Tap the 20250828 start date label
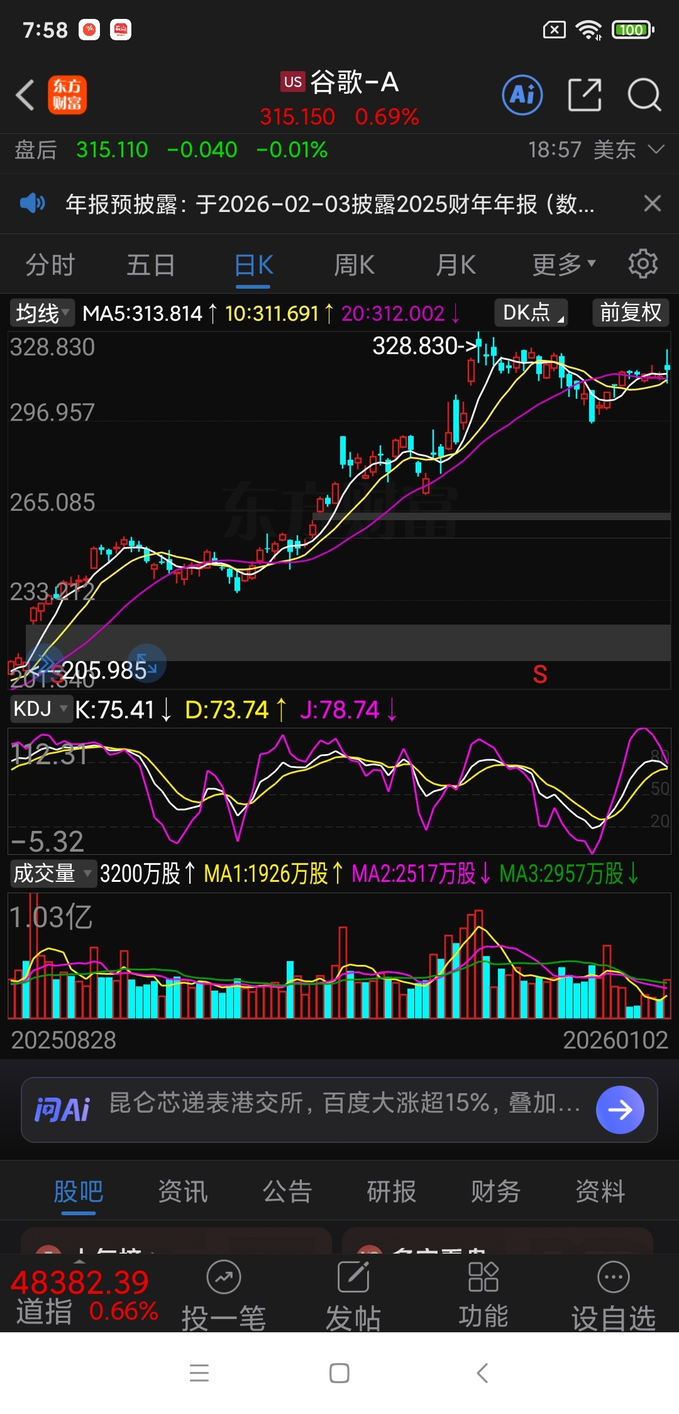The width and height of the screenshot is (679, 1414). pyautogui.click(x=63, y=1040)
